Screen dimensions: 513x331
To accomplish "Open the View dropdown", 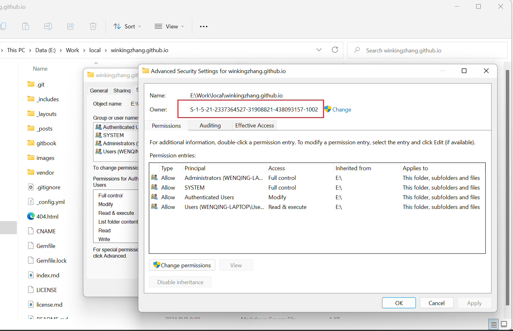I will point(169,27).
